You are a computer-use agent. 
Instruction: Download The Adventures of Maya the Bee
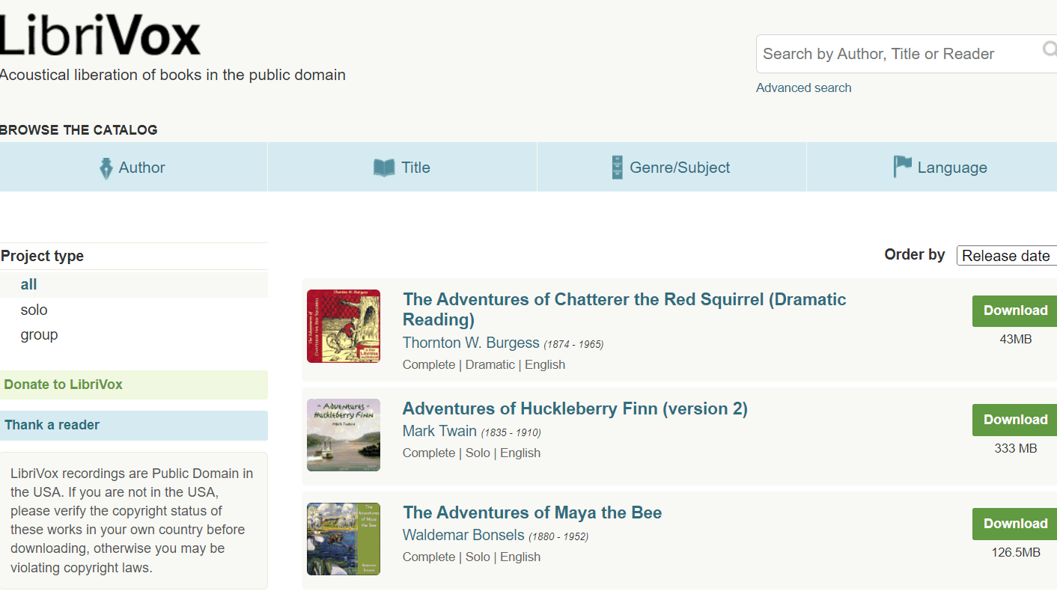click(x=1015, y=524)
